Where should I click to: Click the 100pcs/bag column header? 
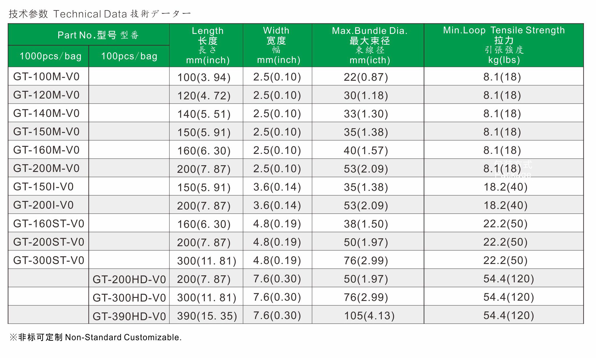tap(129, 56)
